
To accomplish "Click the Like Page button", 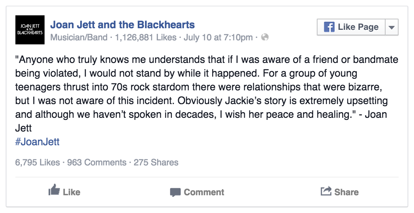I will [352, 27].
